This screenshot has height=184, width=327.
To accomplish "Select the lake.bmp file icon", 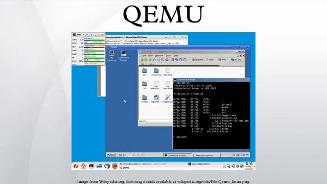I will click(x=168, y=72).
